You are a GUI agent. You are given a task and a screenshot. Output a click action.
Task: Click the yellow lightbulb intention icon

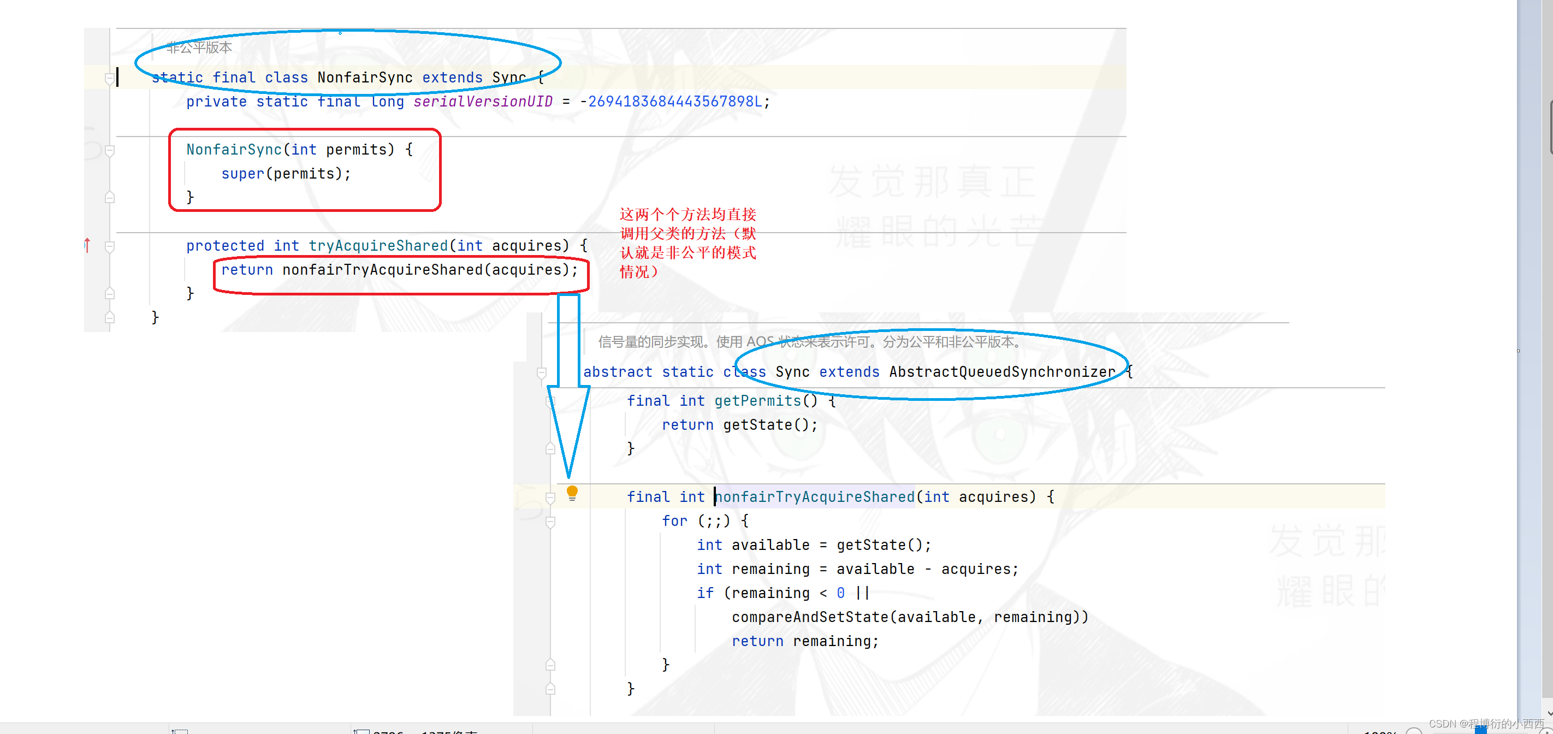(x=572, y=493)
